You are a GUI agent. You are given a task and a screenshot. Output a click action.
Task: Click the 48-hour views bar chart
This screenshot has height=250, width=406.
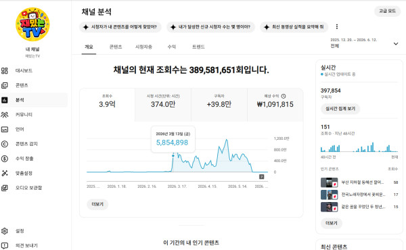(359, 147)
